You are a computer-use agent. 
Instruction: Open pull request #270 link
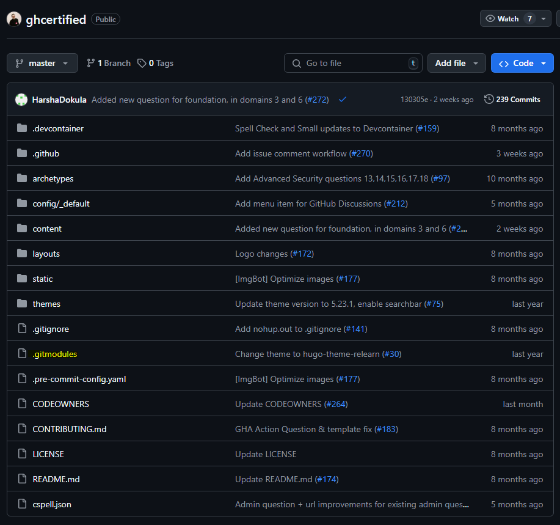361,153
